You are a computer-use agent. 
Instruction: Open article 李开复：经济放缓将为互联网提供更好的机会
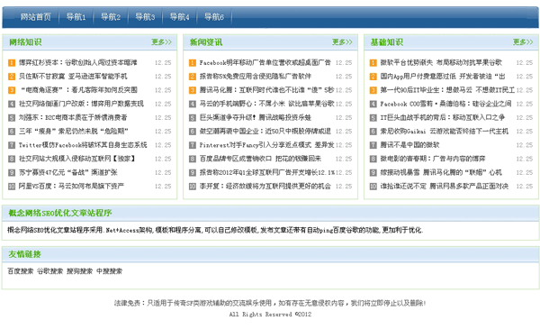click(x=265, y=187)
